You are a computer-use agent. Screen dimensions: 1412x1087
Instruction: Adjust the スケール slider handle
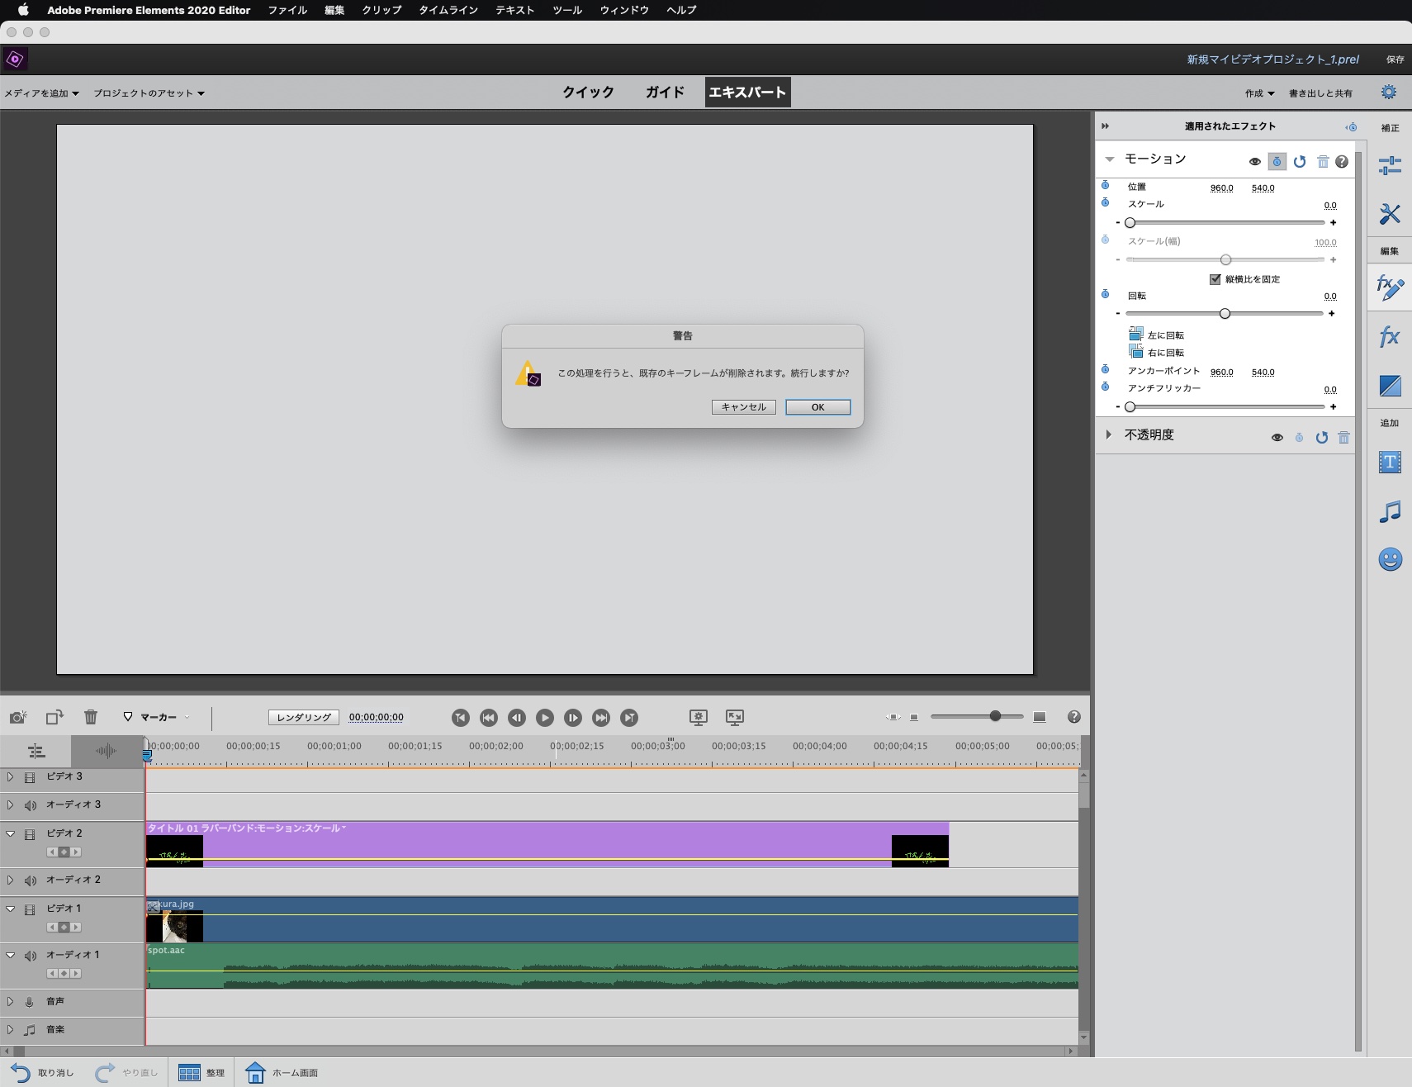(1130, 223)
